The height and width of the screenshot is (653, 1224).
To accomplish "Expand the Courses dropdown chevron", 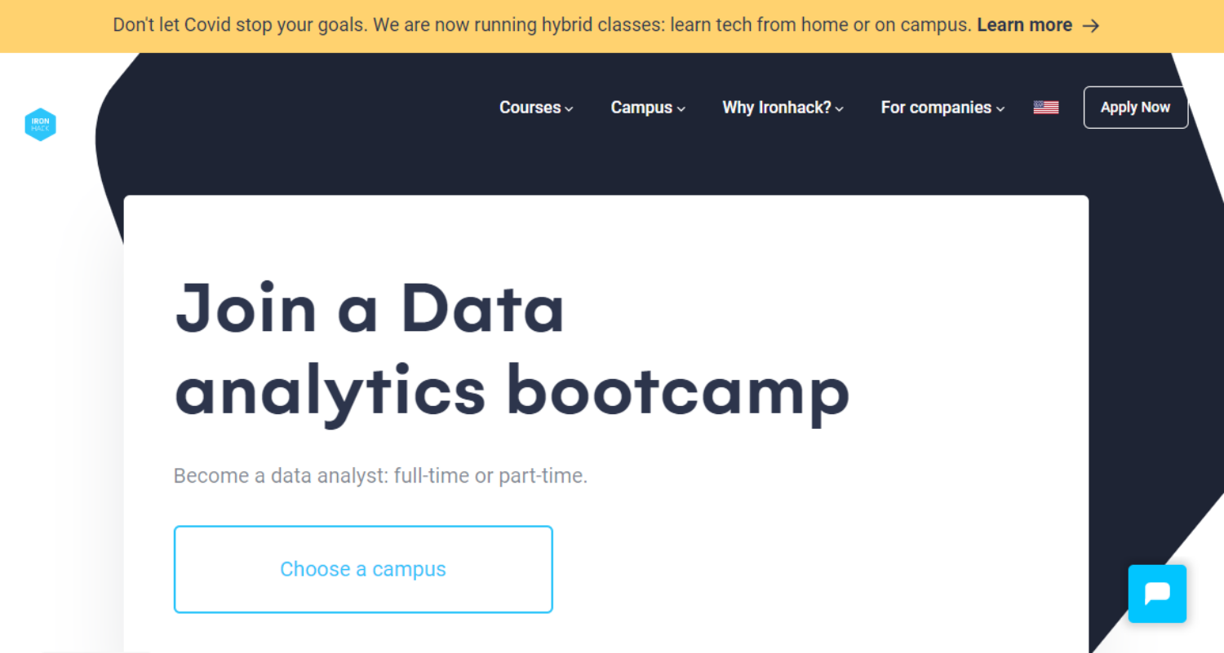I will 569,108.
